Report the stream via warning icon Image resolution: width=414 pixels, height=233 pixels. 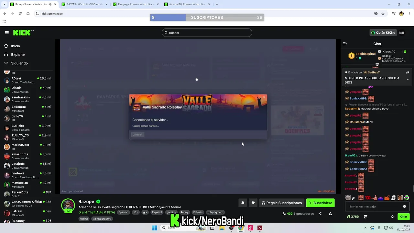[330, 214]
